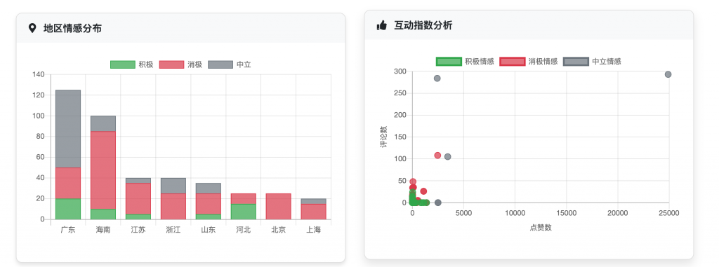
Task: Toggle the 积极 legend in the bar chart
Action: (x=131, y=64)
